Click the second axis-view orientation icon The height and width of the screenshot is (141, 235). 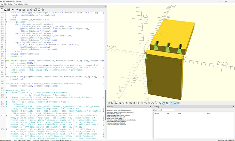(145, 103)
